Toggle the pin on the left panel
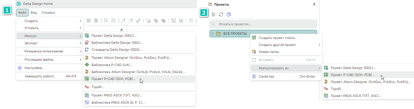Screen dimensions: 414x109 [x=122, y=30]
